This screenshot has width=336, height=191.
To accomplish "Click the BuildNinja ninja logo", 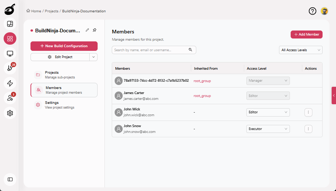I will [x=10, y=9].
